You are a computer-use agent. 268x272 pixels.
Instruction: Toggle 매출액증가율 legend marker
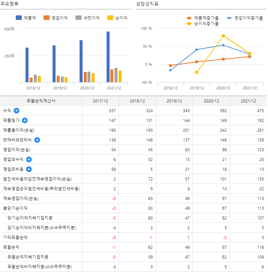pyautogui.click(x=189, y=18)
